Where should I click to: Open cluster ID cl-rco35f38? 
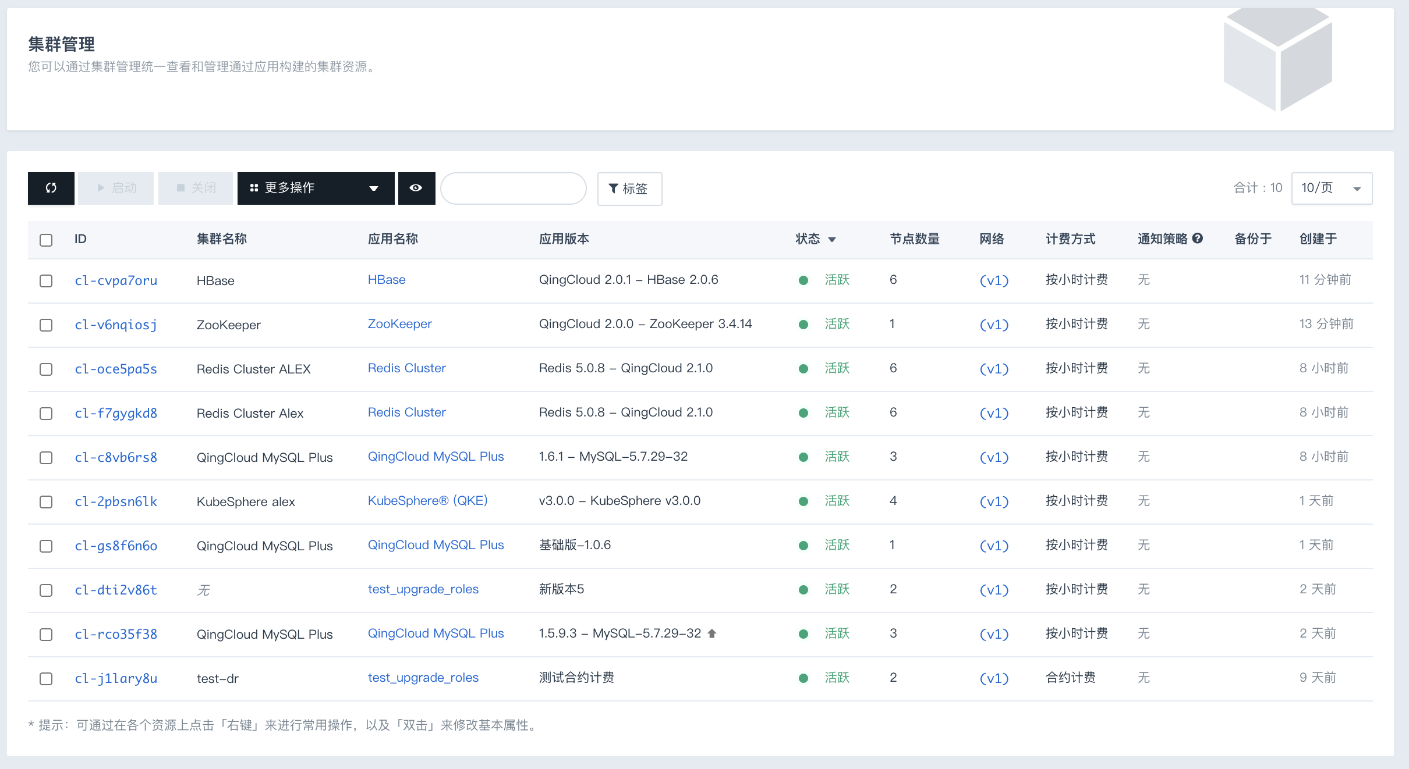pos(116,634)
